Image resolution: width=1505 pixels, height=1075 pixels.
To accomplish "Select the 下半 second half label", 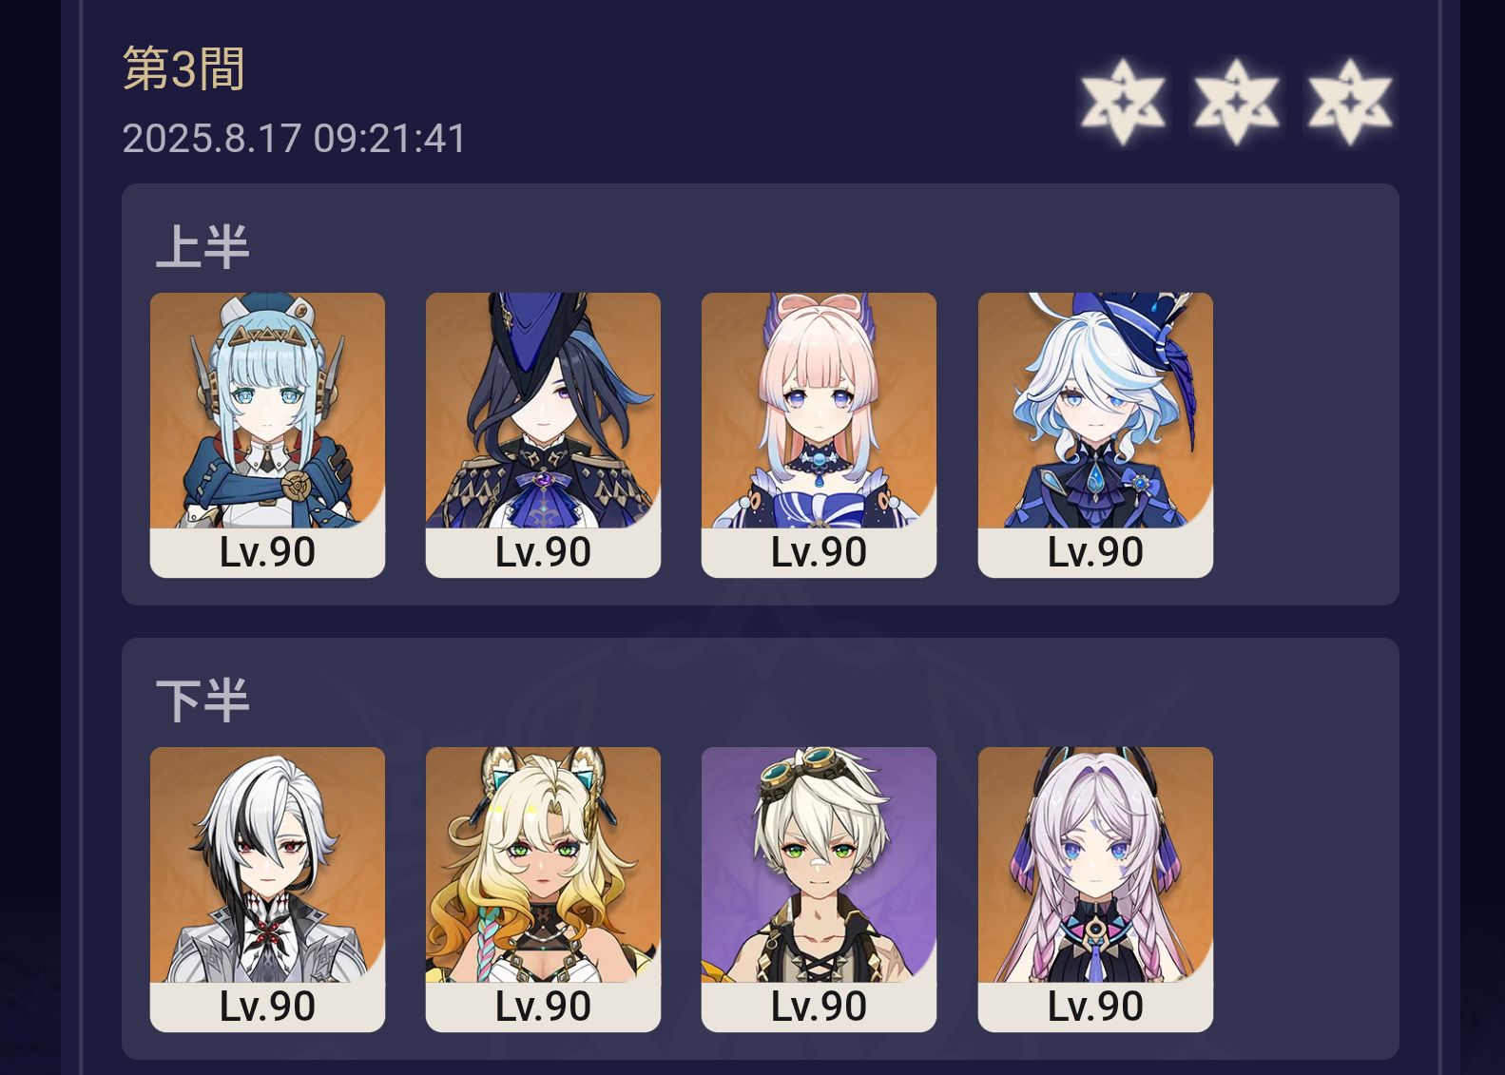I will [203, 701].
